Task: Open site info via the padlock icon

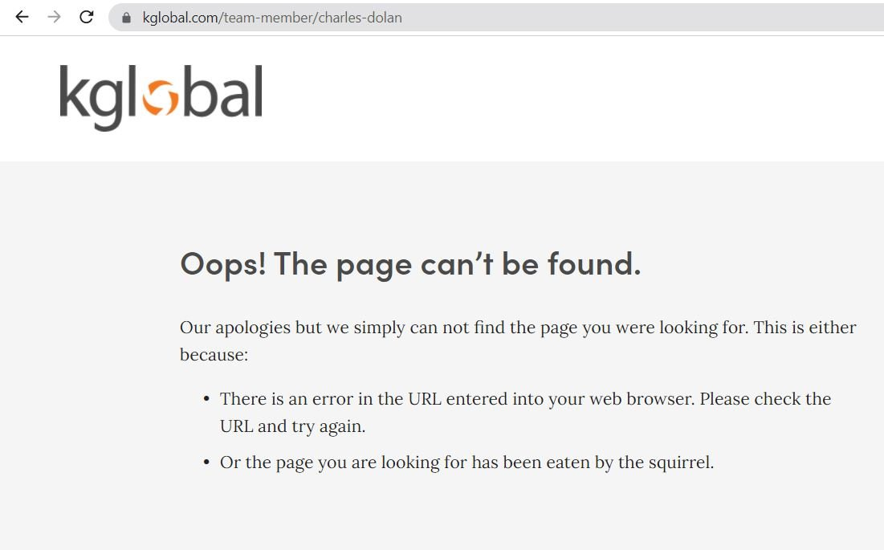Action: [x=126, y=18]
